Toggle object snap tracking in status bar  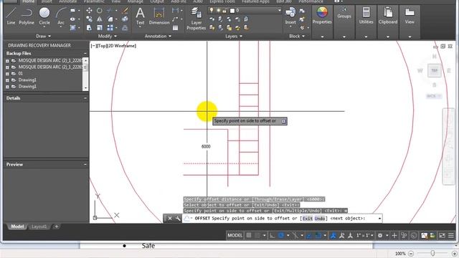309,235
